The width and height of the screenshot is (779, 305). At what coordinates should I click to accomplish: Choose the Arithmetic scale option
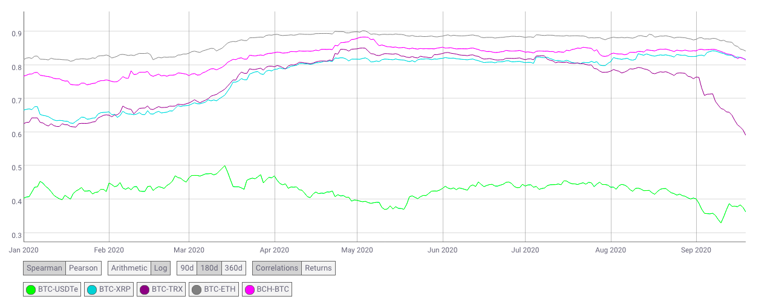[x=129, y=268]
